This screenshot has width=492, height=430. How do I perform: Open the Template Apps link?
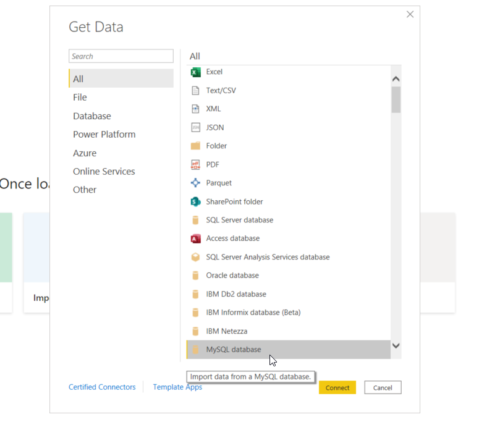[x=177, y=387]
